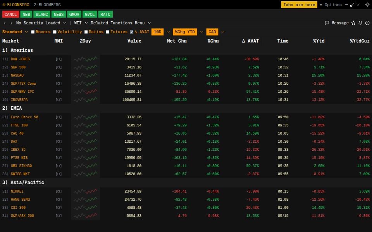Click the star favorites icon near Message
Viewport: 372px width, 232px height.
[353, 23]
